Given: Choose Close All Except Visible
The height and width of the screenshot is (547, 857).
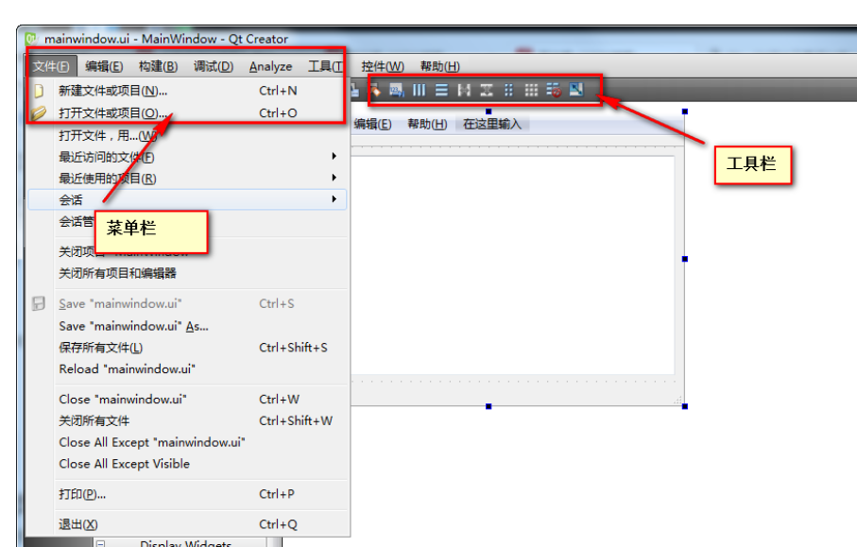Looking at the screenshot, I should pos(187,464).
